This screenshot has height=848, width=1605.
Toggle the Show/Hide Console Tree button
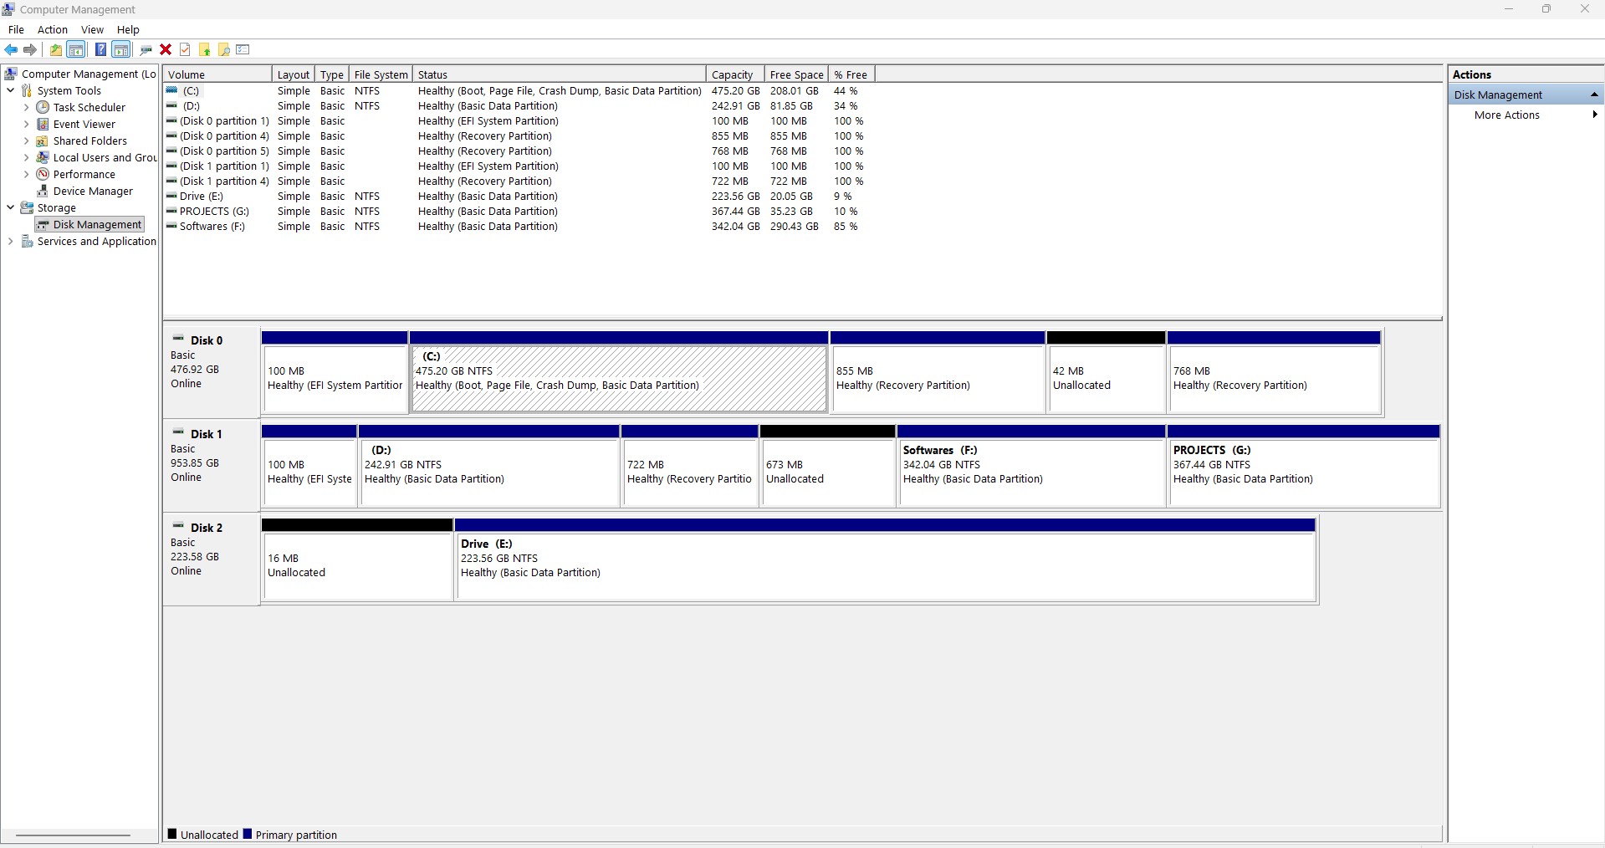click(76, 50)
